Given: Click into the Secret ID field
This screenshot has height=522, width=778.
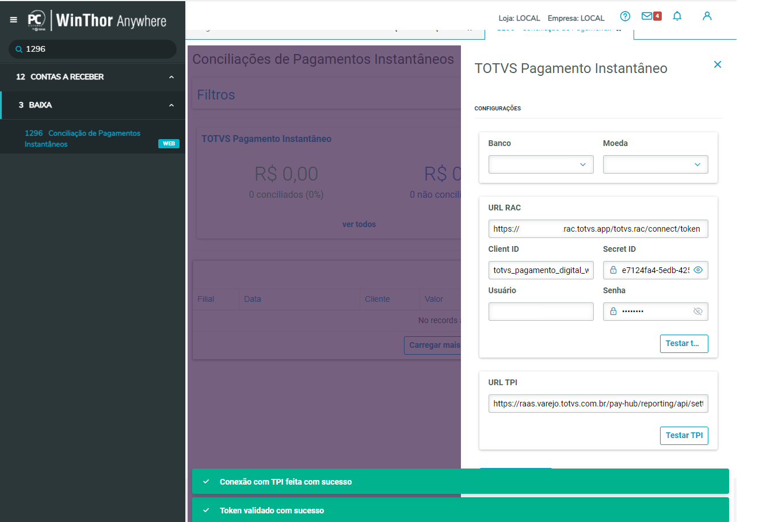Looking at the screenshot, I should pos(655,270).
